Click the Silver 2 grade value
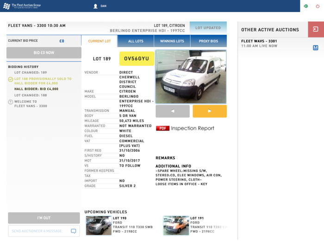This screenshot has height=243, width=324. point(127,186)
